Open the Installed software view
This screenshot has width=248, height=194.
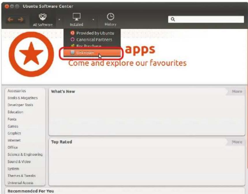pyautogui.click(x=77, y=20)
